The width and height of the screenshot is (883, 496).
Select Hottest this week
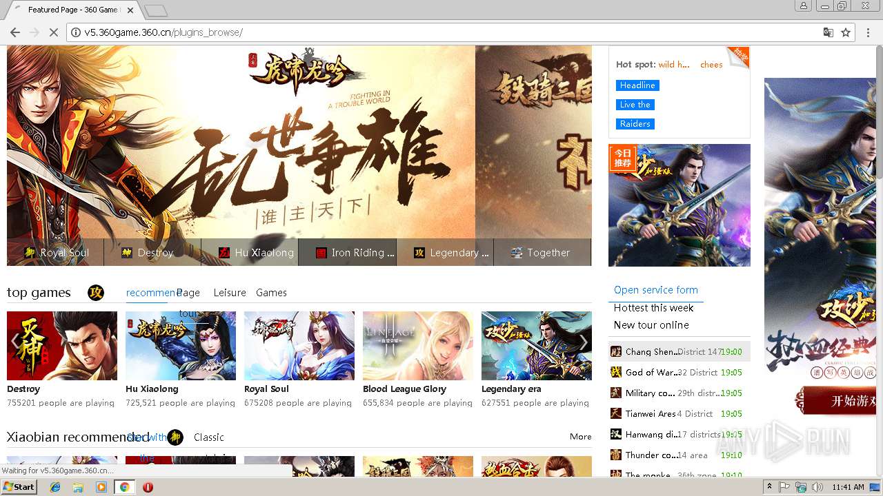(x=654, y=308)
